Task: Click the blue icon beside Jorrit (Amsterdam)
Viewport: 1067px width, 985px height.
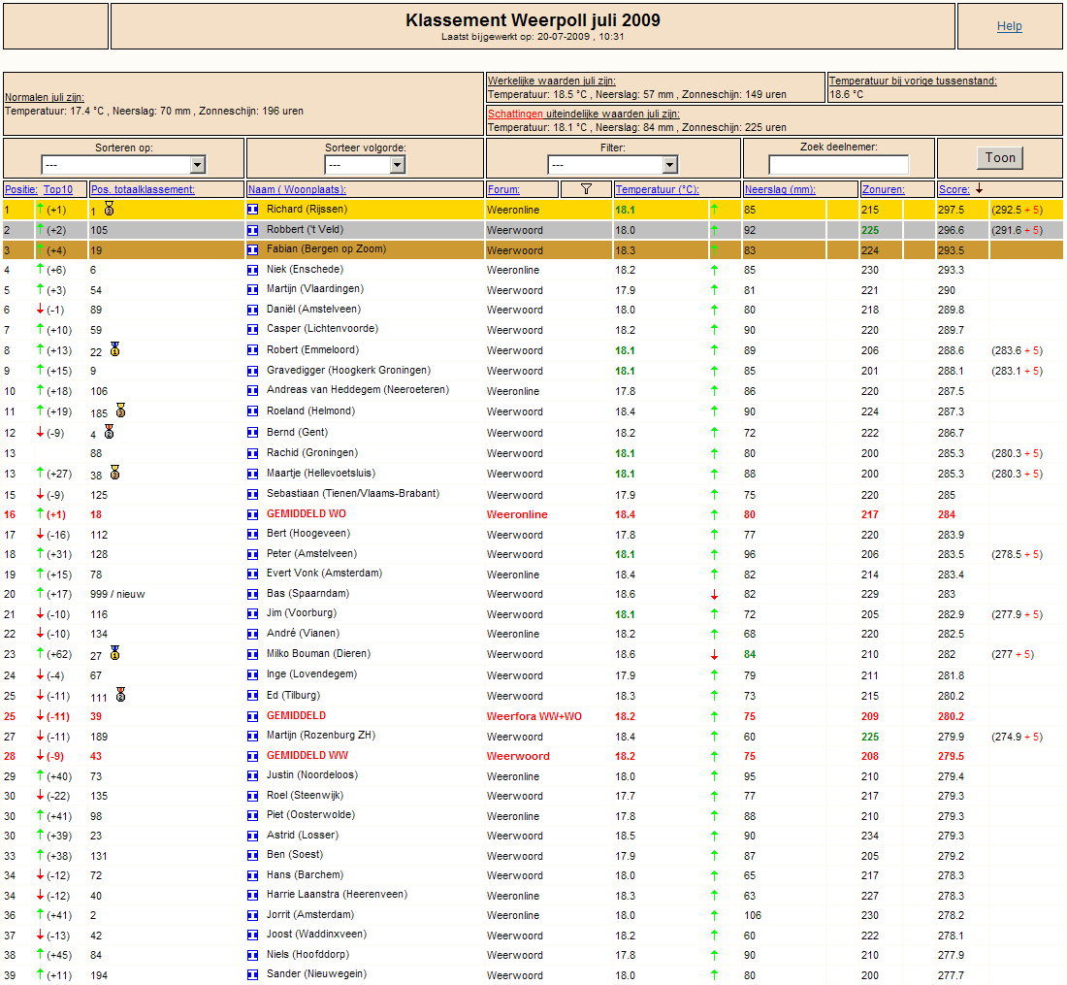Action: click(x=252, y=915)
